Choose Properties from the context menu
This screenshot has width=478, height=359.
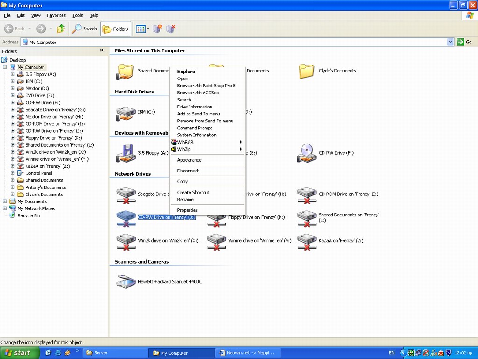188,210
